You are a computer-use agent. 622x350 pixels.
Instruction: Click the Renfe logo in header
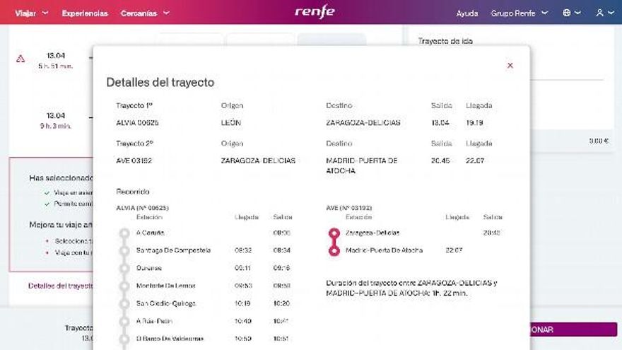[x=315, y=12]
